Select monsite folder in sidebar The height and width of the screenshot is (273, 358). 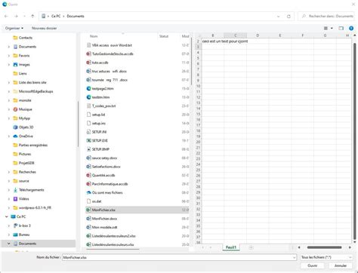(25, 100)
